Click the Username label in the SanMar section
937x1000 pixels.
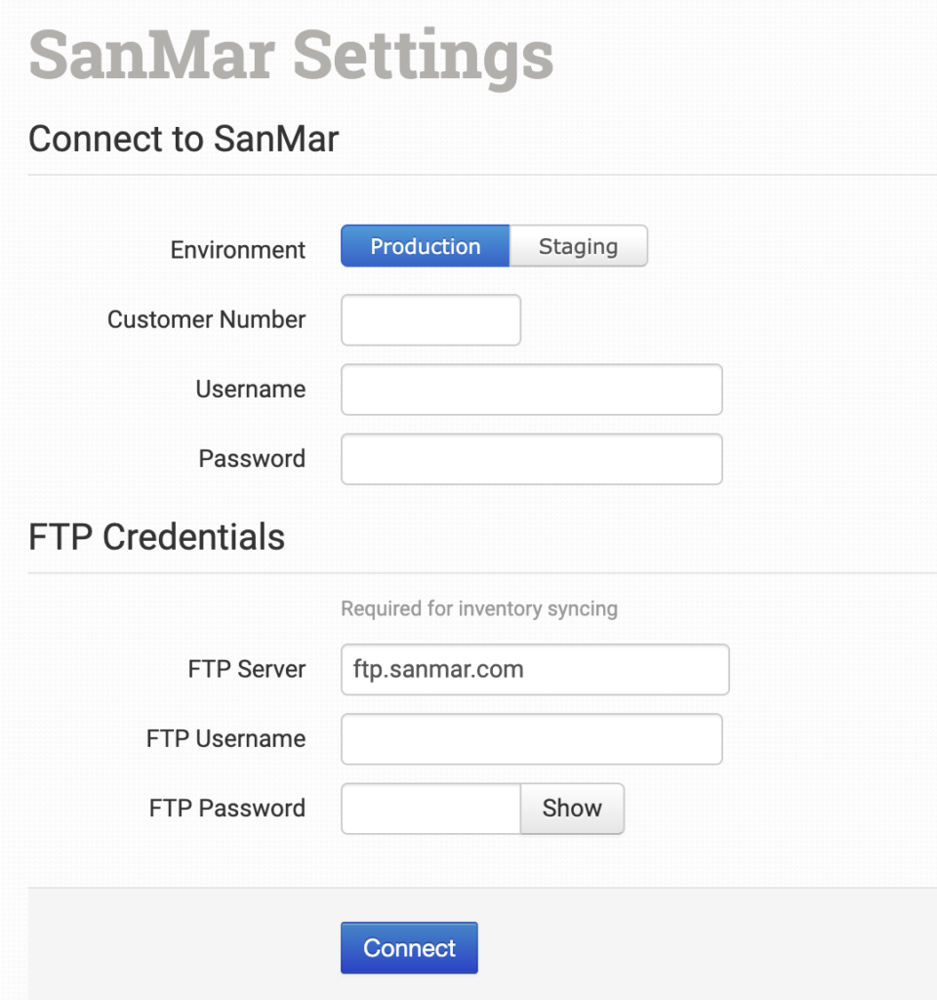click(251, 389)
